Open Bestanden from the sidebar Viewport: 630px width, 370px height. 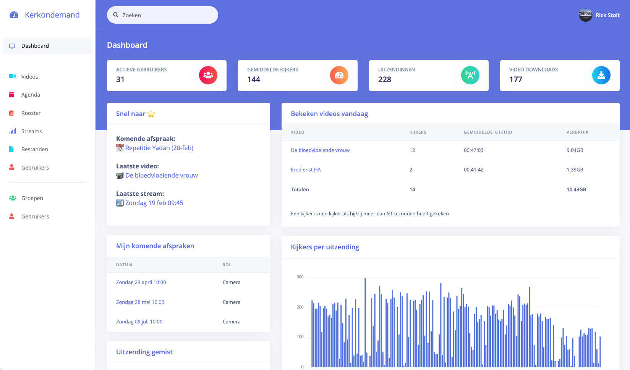pos(34,149)
